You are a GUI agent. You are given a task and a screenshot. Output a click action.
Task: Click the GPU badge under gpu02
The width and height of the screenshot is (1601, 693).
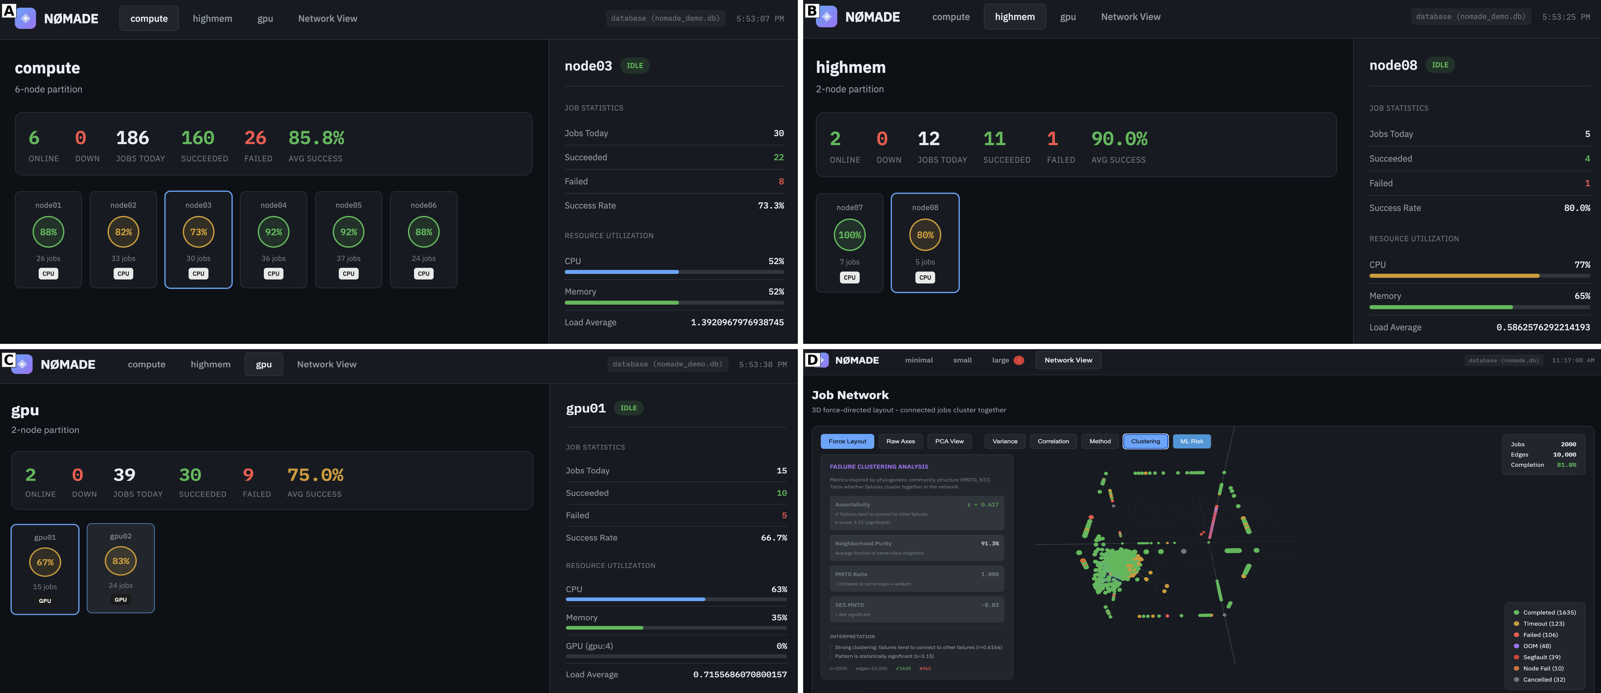[x=121, y=600]
